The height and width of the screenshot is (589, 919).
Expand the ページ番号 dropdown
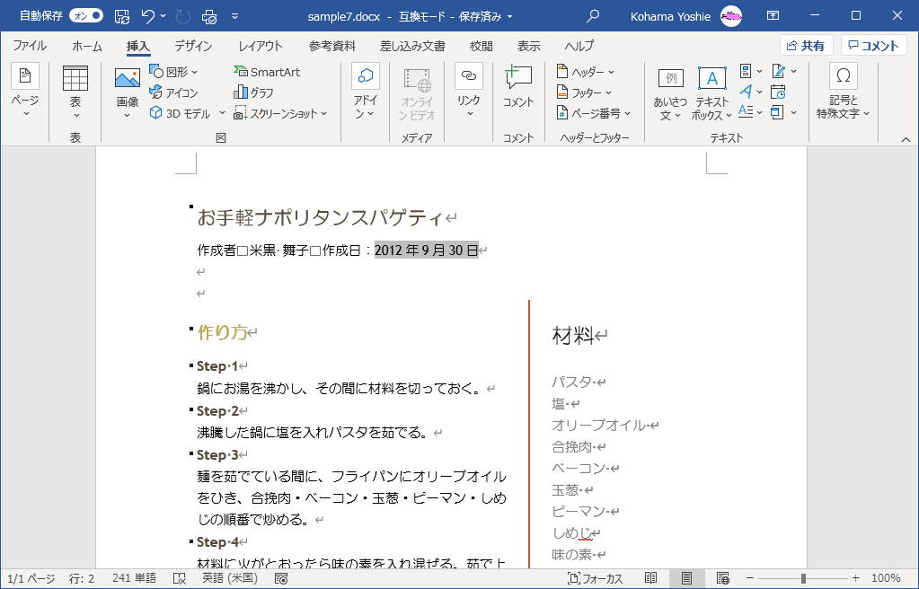coord(593,113)
